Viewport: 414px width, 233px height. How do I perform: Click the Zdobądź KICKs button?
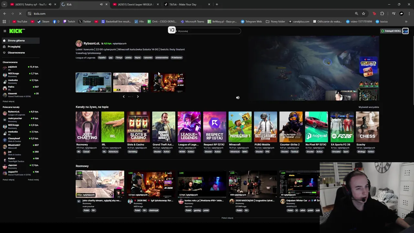391,31
